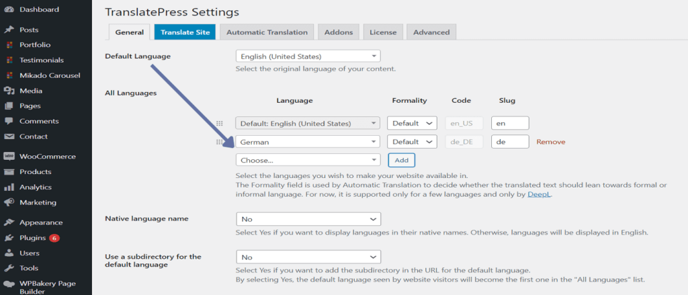Open the Choose... language dropdown
688x295 pixels.
tap(308, 160)
